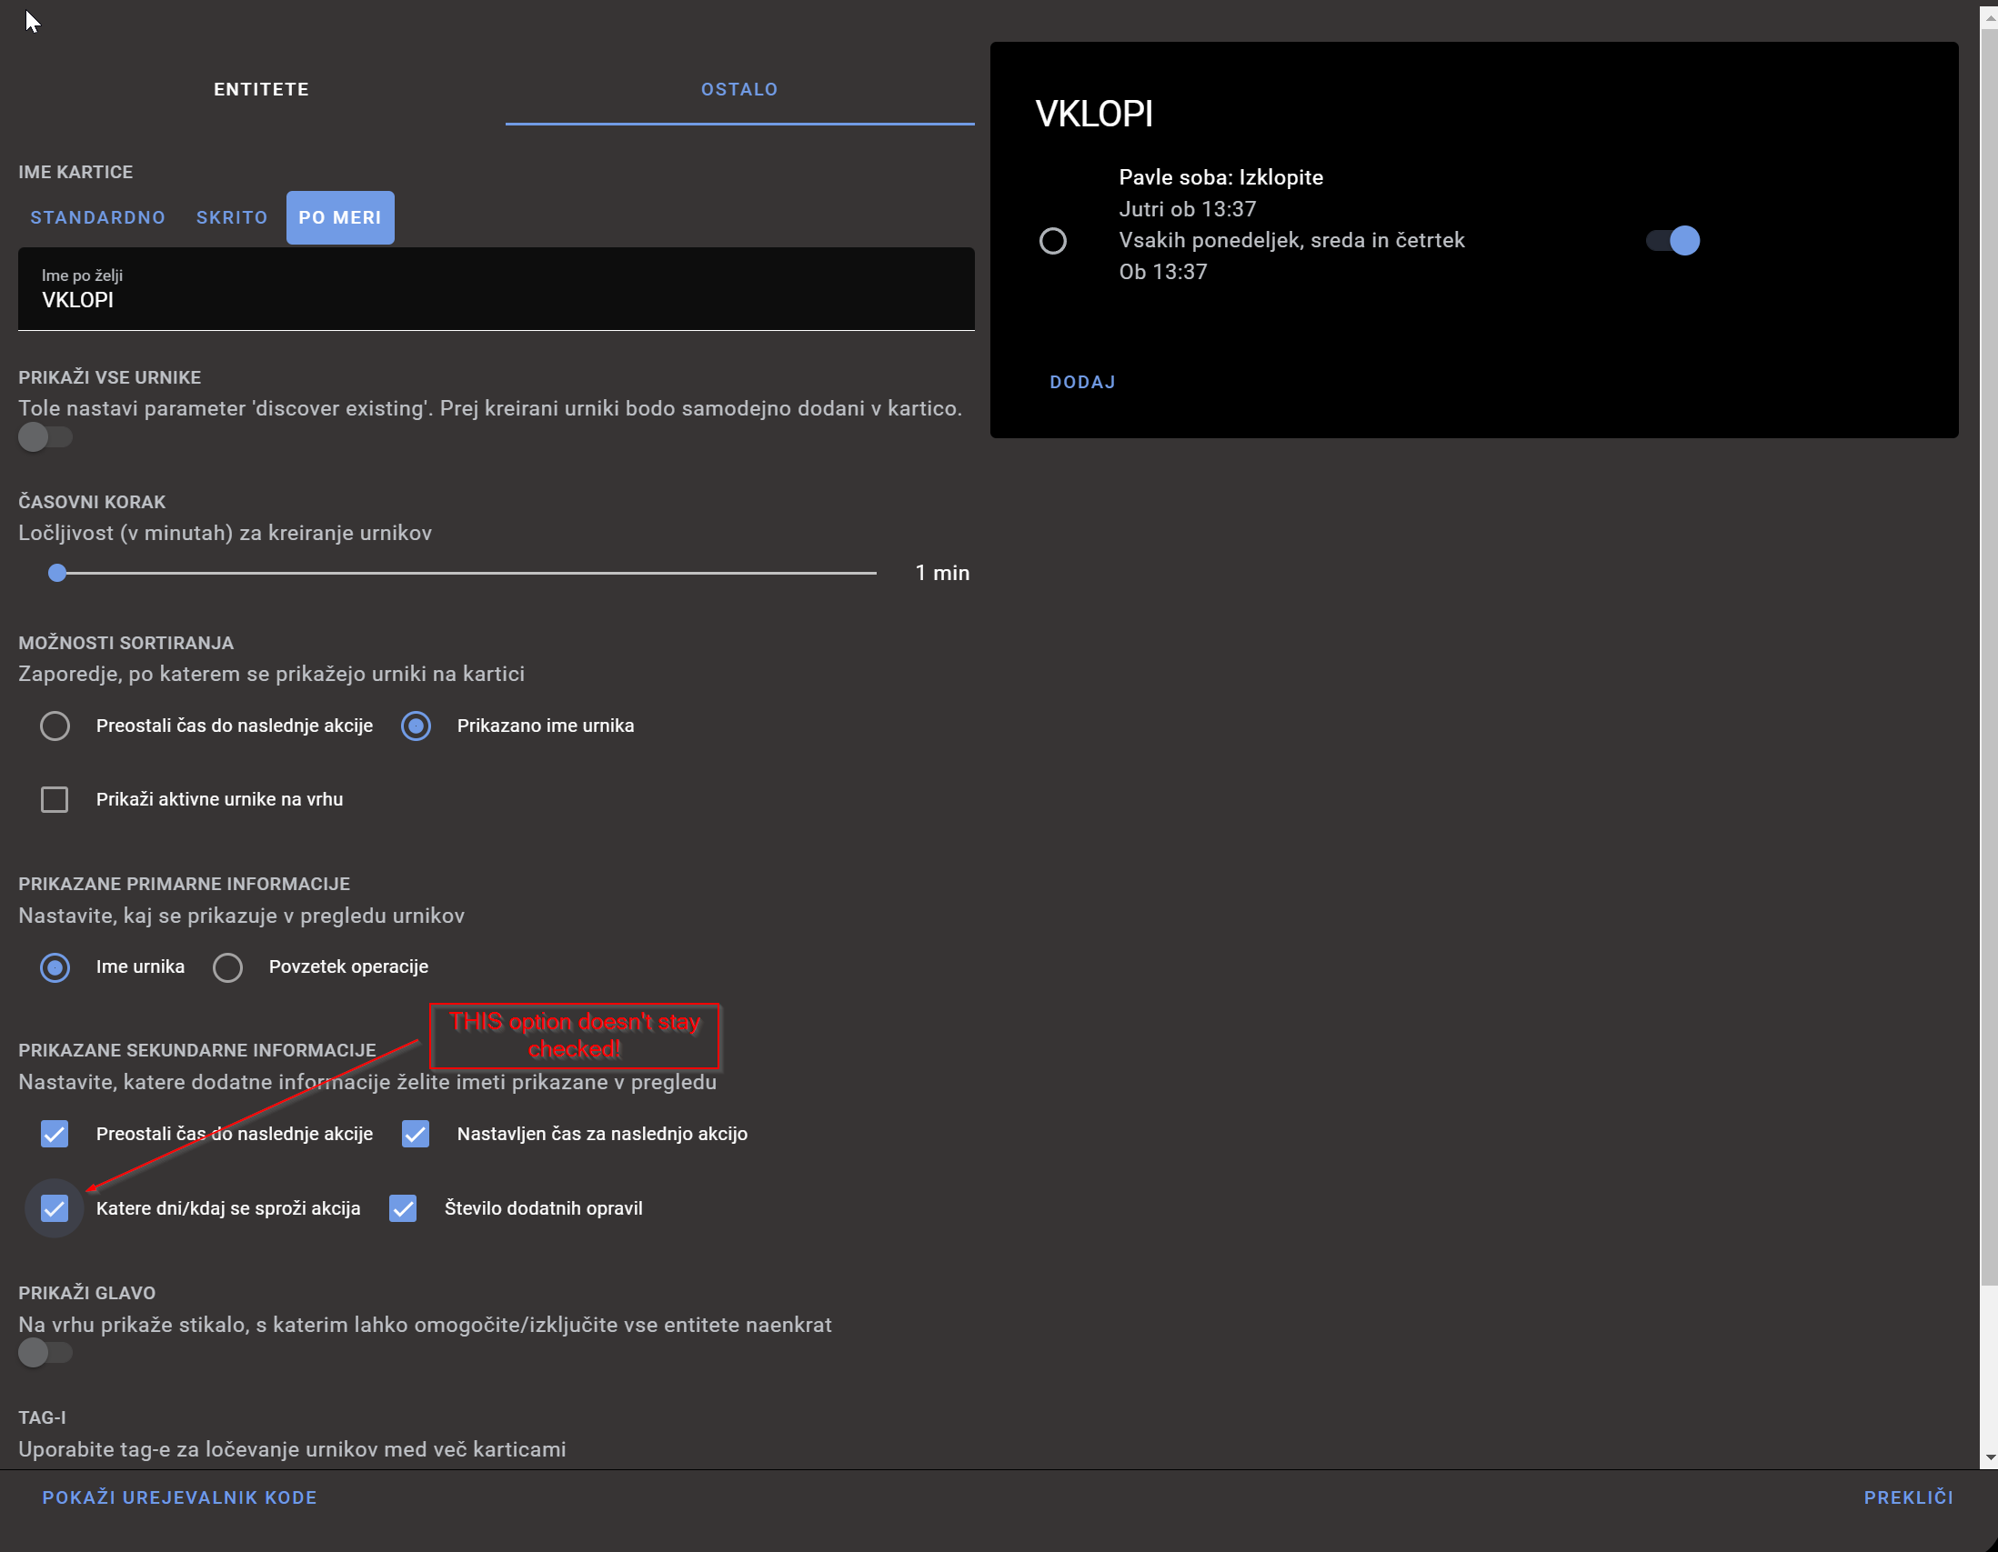Check 'Prikaži aktivne urnike na vrhu'
The image size is (1998, 1552).
pyautogui.click(x=55, y=798)
